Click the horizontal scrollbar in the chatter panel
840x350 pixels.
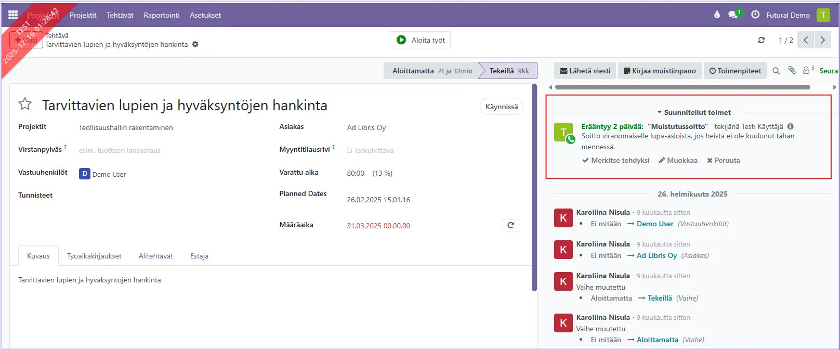(682, 87)
